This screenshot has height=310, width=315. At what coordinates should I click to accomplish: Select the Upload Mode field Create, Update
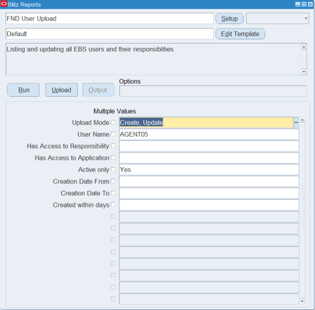(206, 122)
